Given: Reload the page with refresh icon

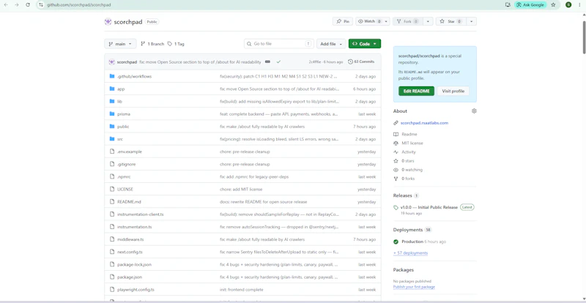Looking at the screenshot, I should (x=28, y=5).
